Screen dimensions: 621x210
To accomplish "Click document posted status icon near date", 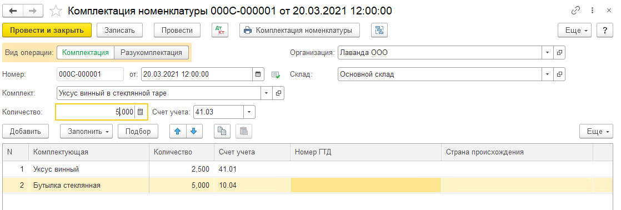I will (276, 74).
